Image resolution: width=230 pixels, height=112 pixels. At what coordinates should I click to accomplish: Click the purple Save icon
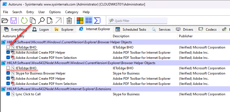click(x=14, y=21)
